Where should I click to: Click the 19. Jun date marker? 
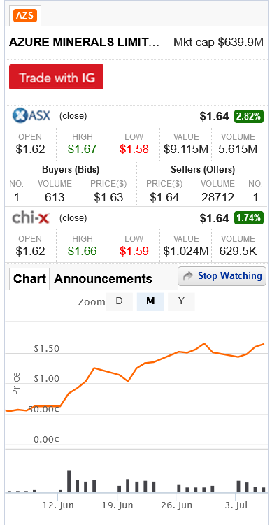[x=118, y=505]
